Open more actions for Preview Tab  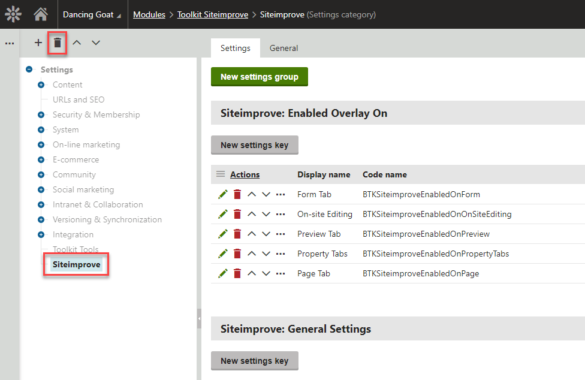pyautogui.click(x=281, y=234)
